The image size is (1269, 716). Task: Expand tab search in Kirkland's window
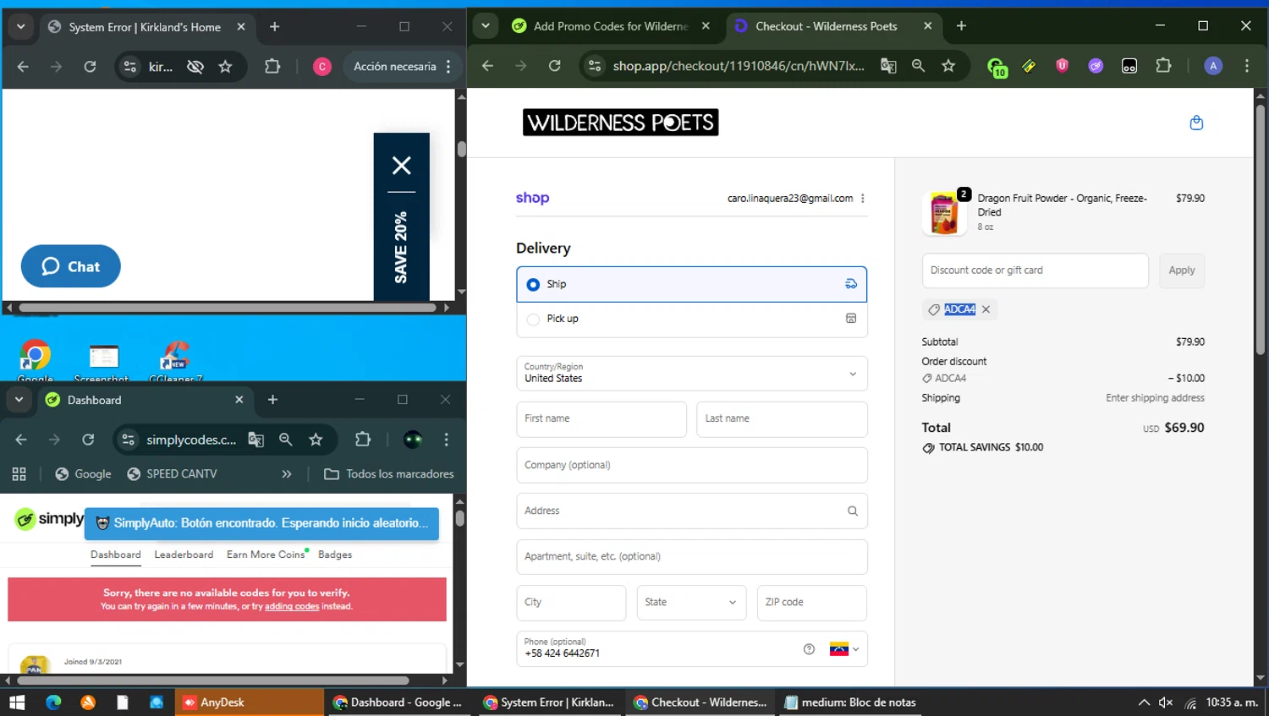21,26
